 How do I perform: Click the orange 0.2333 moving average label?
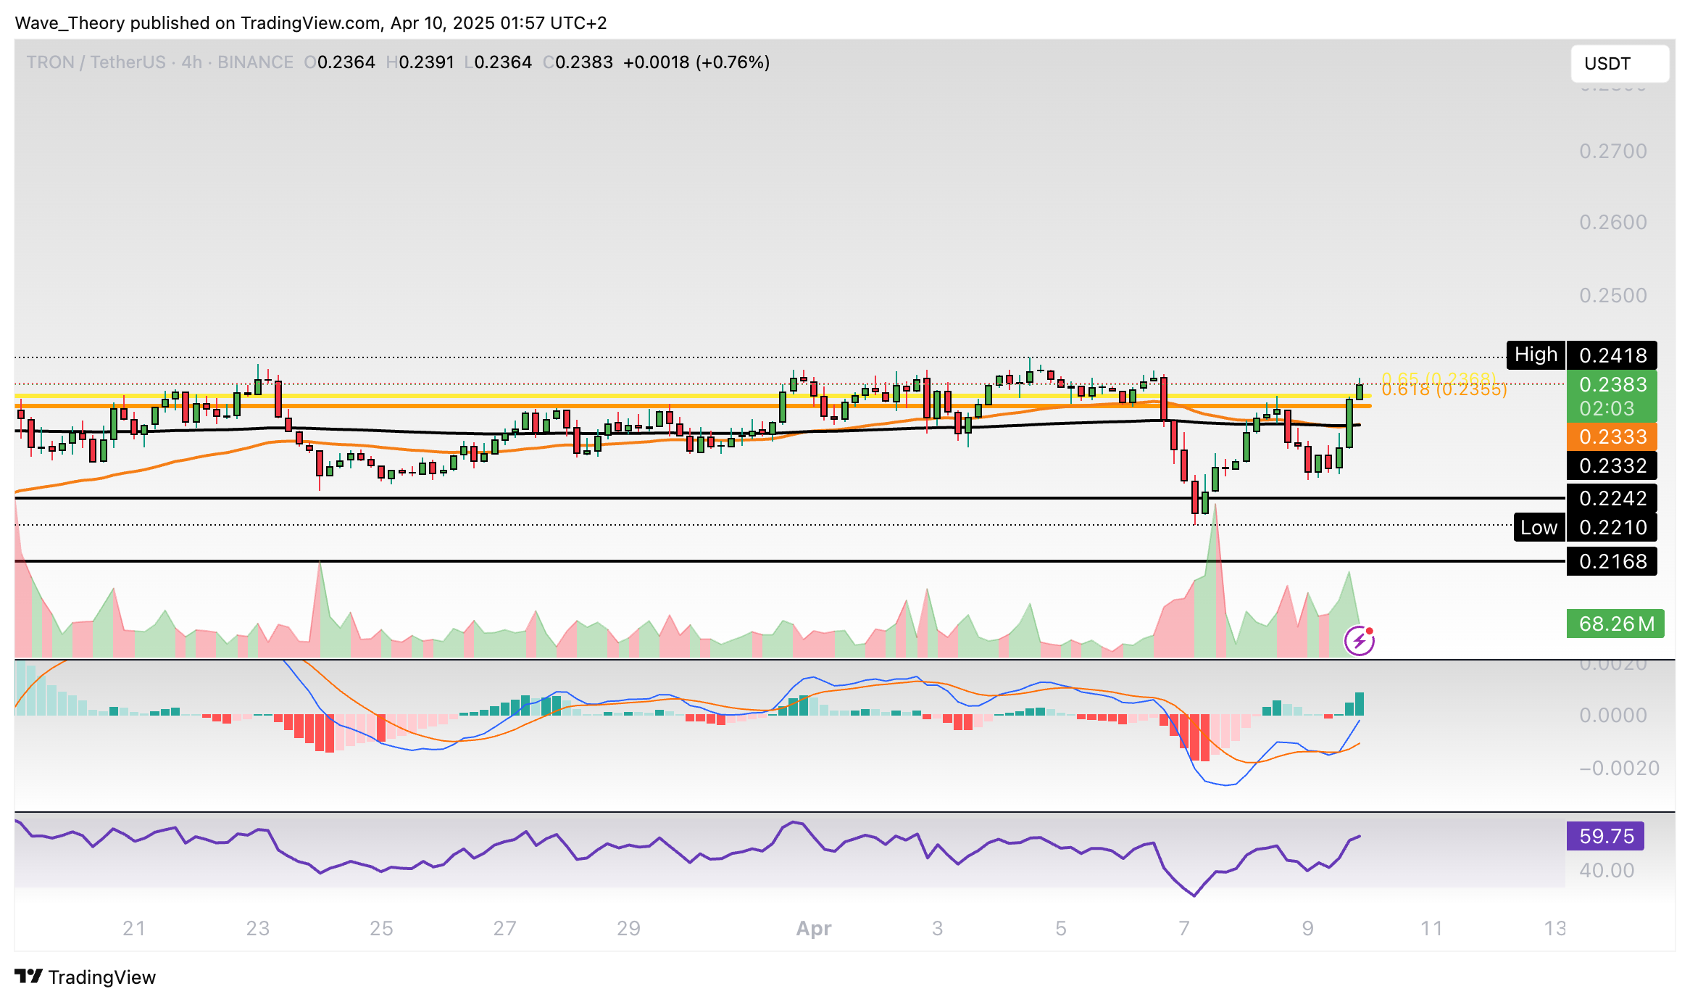click(1612, 436)
